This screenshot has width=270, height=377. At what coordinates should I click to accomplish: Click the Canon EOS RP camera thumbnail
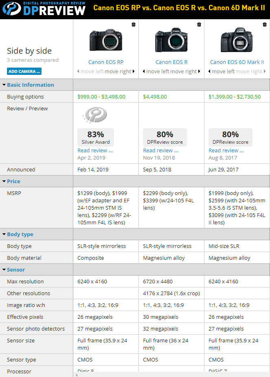[x=106, y=40]
